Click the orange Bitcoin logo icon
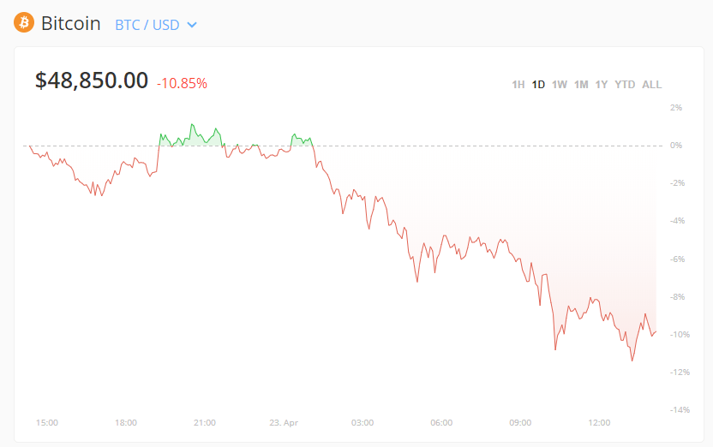The height and width of the screenshot is (447, 713). (23, 23)
